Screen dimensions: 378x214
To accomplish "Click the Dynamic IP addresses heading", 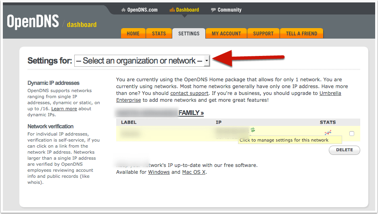I will [x=54, y=83].
